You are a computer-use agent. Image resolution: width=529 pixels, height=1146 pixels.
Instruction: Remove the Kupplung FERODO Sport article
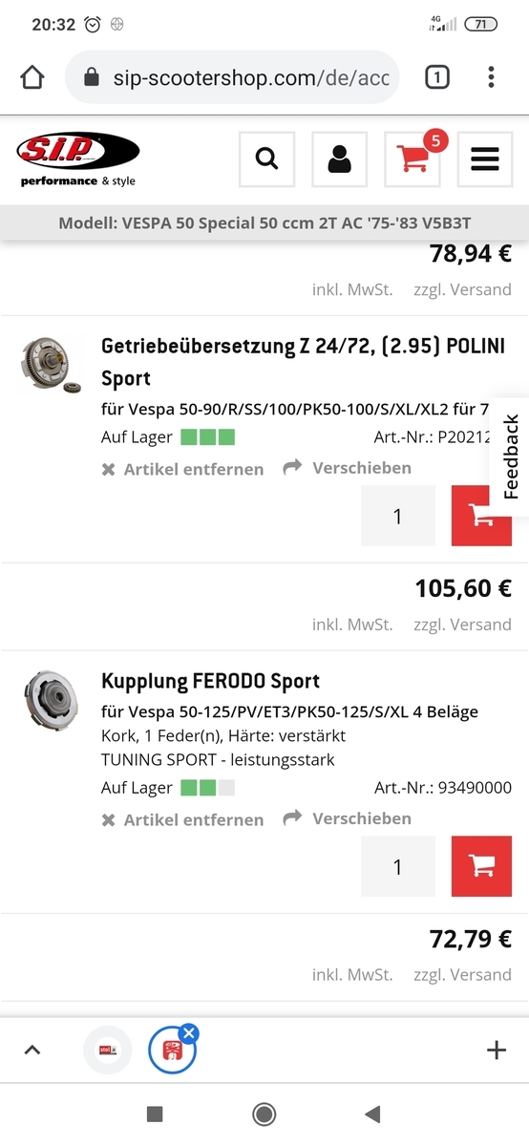click(x=182, y=819)
